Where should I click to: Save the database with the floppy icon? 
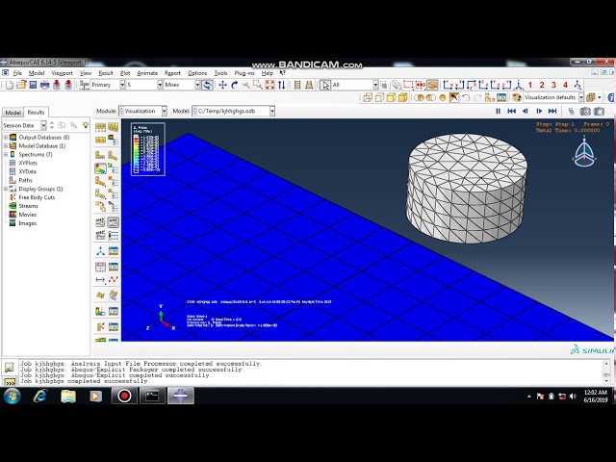33,85
